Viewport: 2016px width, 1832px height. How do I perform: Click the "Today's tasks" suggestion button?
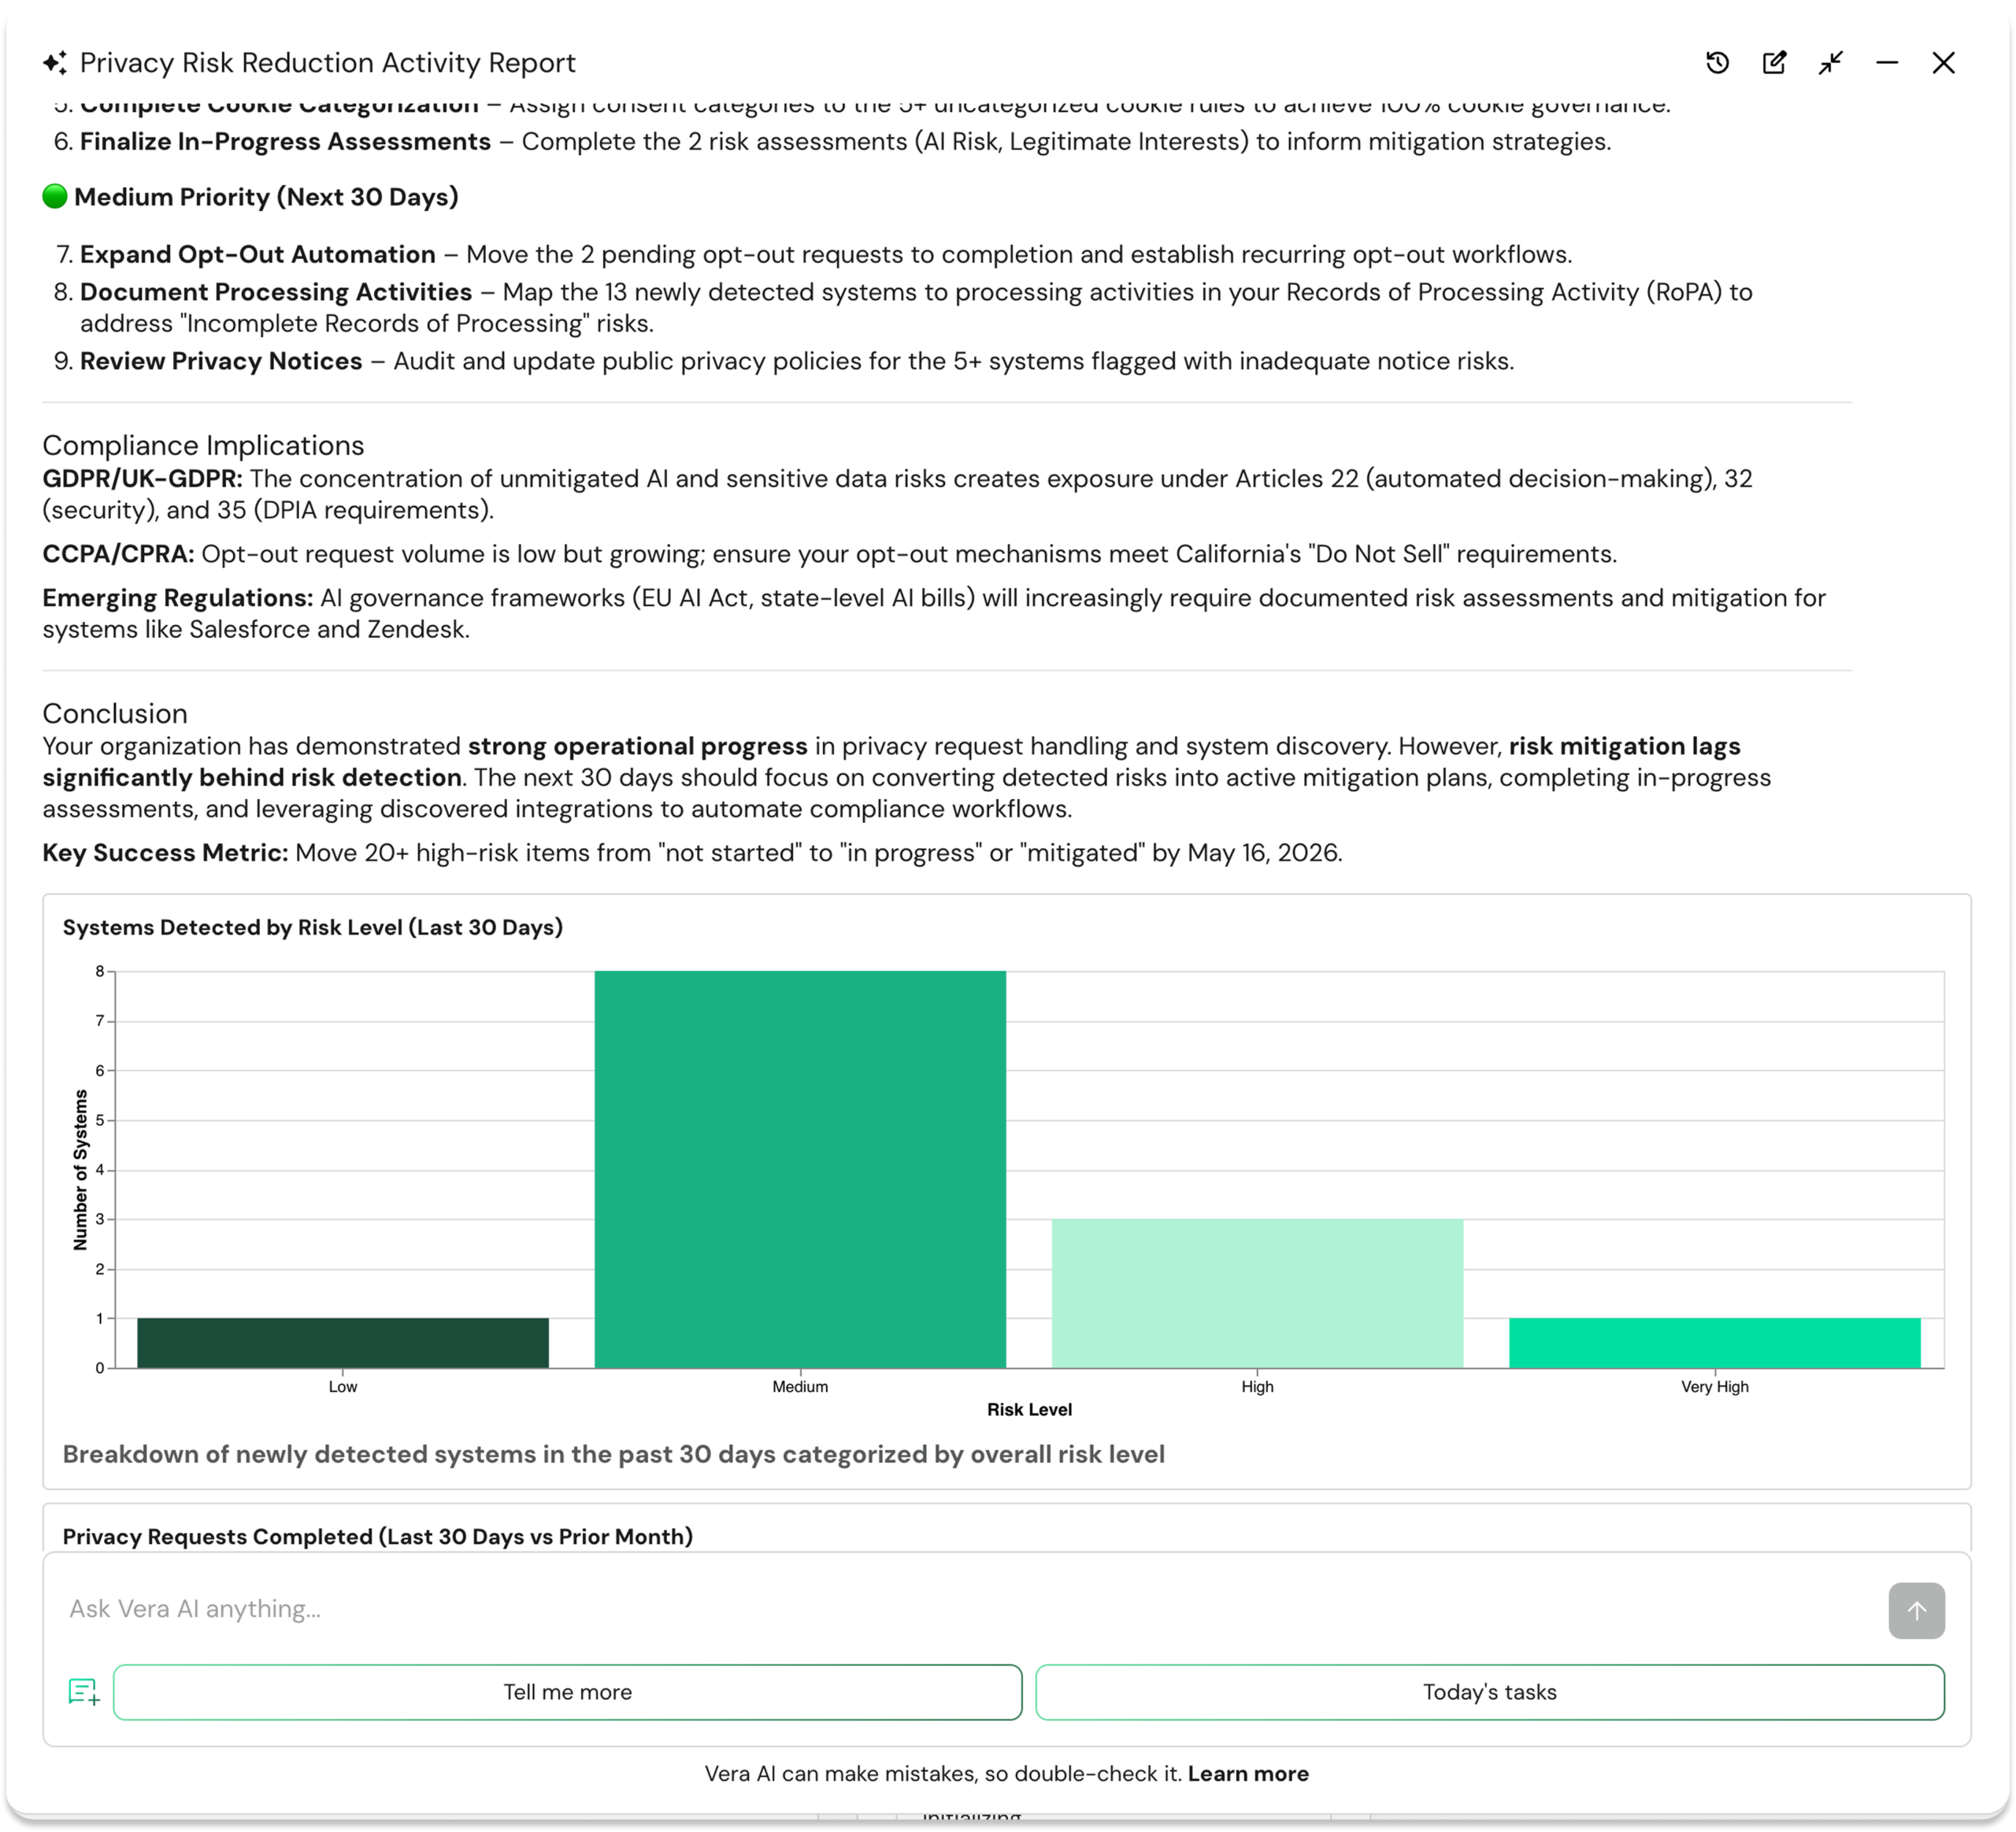[x=1490, y=1692]
